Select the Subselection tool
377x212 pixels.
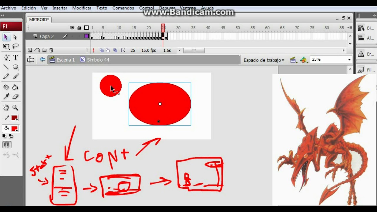[x=15, y=37]
